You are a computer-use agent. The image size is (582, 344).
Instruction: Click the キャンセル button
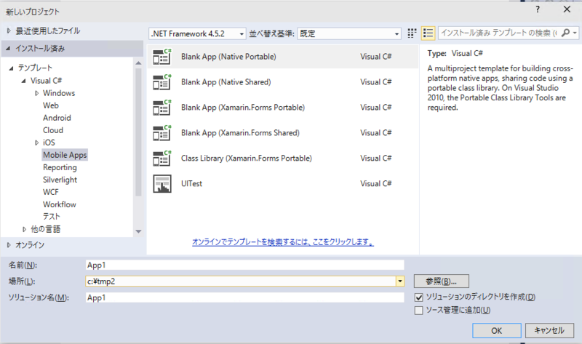pos(549,331)
